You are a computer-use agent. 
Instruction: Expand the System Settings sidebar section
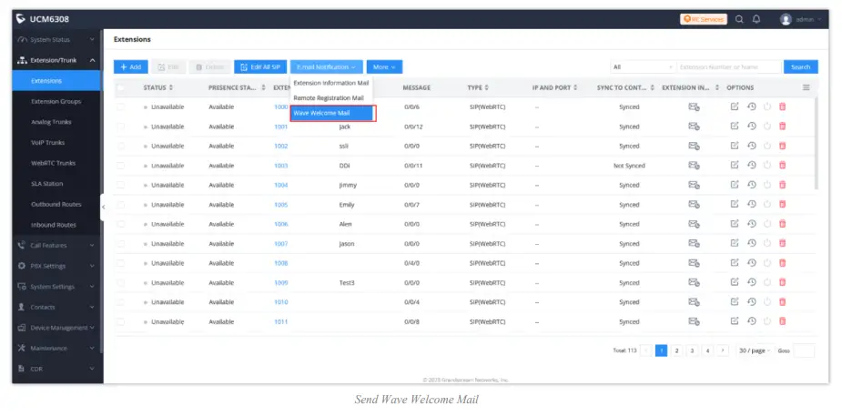pos(56,286)
